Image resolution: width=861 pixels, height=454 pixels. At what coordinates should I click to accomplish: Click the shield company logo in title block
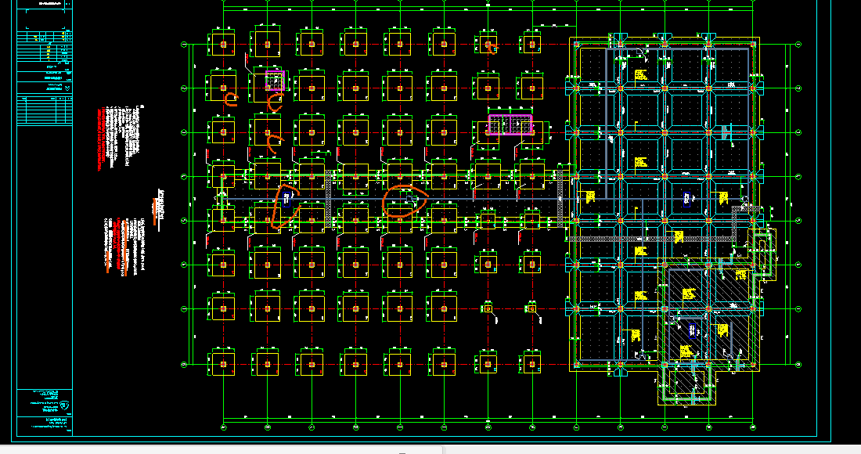(x=63, y=405)
